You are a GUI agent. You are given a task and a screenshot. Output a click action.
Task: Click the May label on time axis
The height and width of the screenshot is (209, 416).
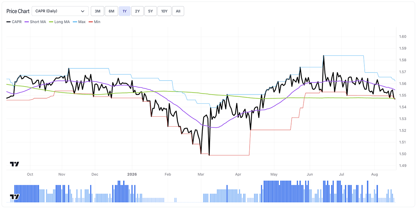(274, 174)
